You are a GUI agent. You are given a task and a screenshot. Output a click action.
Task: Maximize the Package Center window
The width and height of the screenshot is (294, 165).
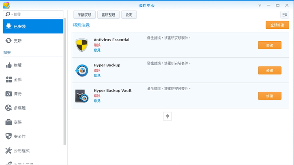[278, 5]
